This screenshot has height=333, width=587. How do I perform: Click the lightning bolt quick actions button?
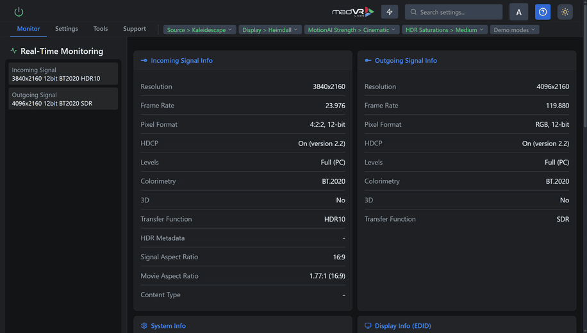point(389,12)
